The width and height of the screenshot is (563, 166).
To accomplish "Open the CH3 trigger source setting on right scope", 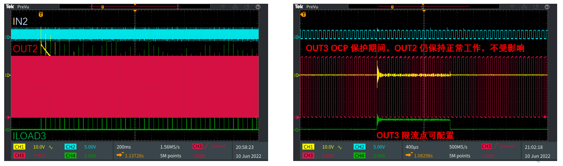I will [x=486, y=146].
